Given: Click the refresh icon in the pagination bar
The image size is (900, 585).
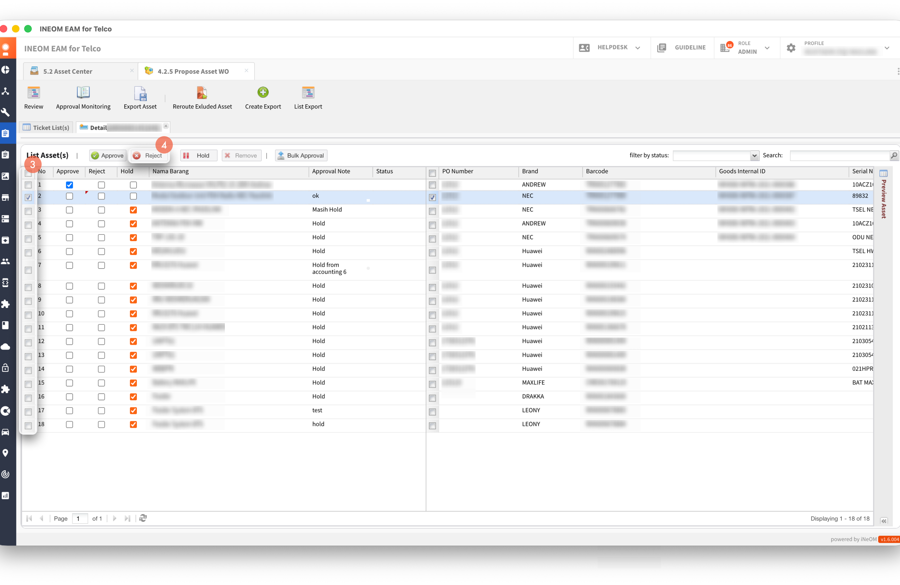Looking at the screenshot, I should 143,518.
